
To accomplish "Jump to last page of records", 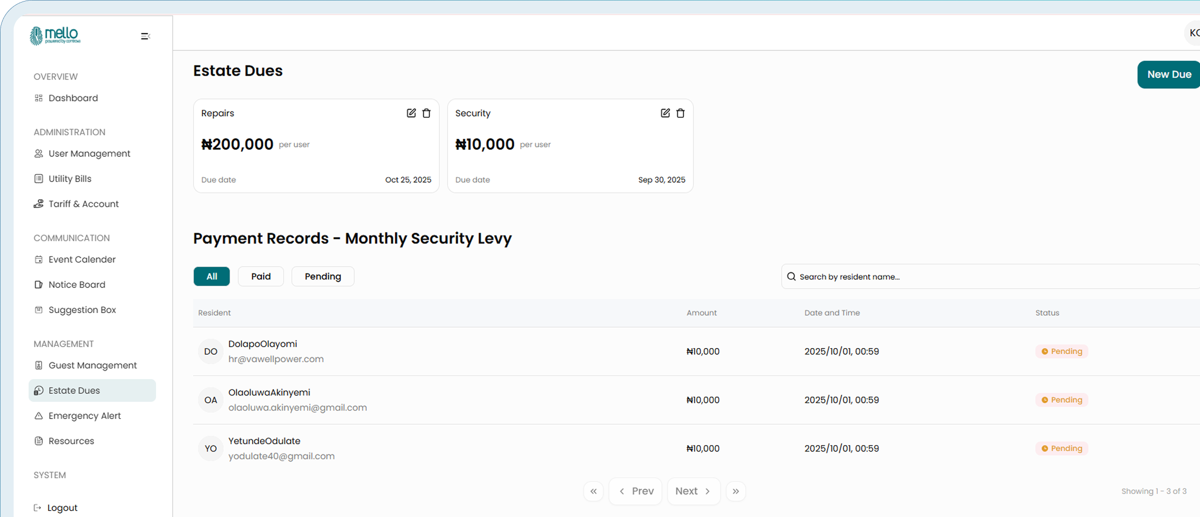I will 735,491.
